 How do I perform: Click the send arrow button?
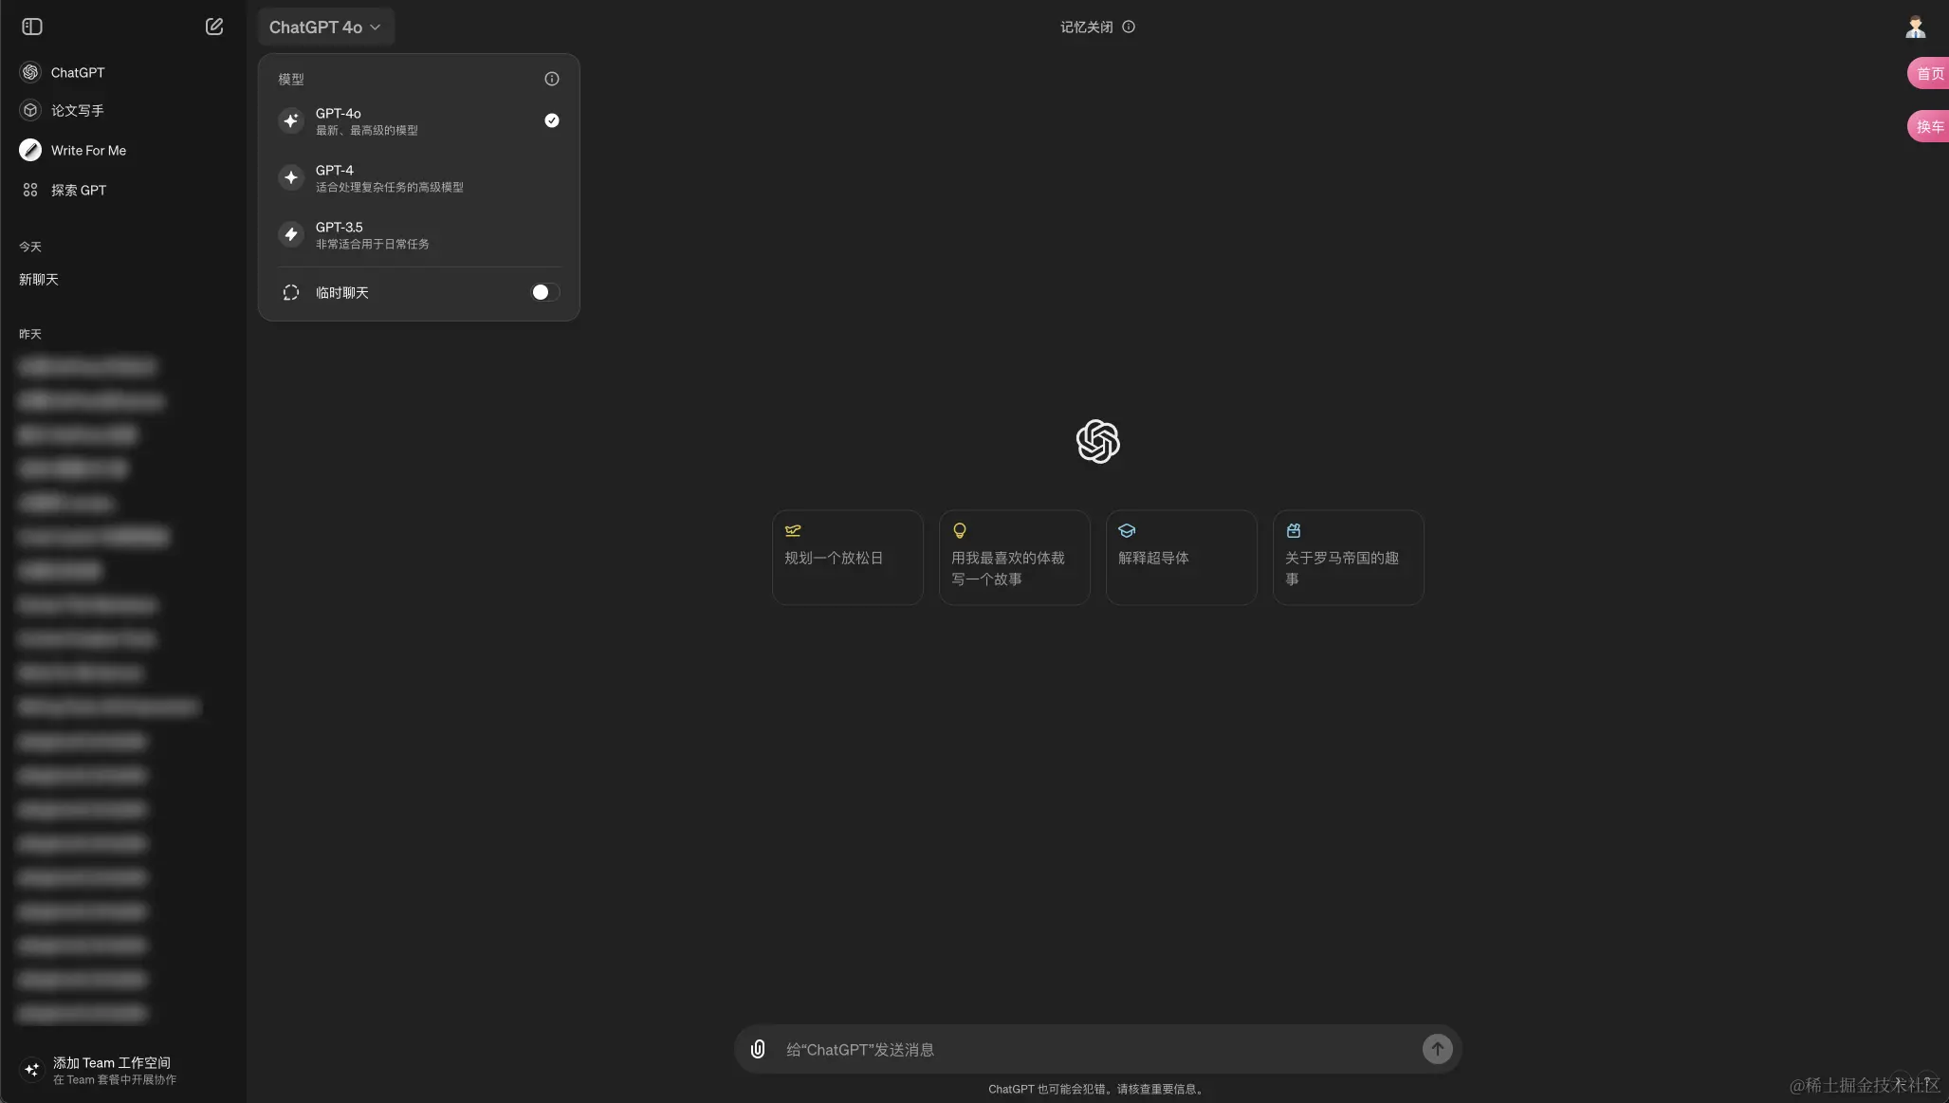1437,1049
